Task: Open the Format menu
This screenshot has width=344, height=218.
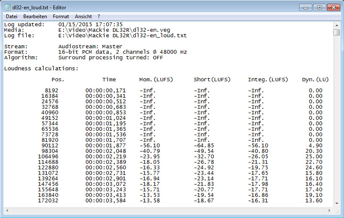Action: (x=61, y=16)
